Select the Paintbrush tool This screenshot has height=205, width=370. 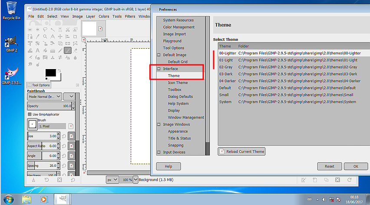(x=68, y=50)
